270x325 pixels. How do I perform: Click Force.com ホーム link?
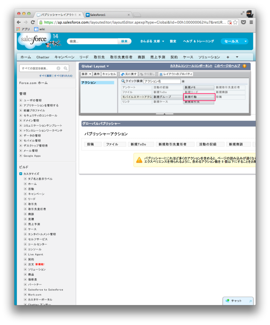click(x=33, y=83)
